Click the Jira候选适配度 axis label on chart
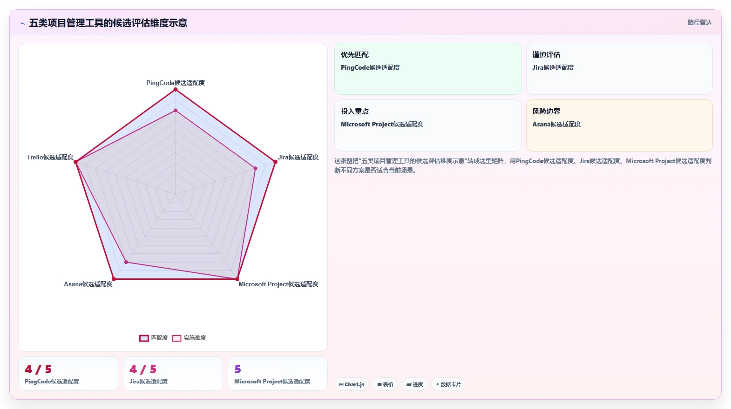The height and width of the screenshot is (409, 731). click(298, 157)
